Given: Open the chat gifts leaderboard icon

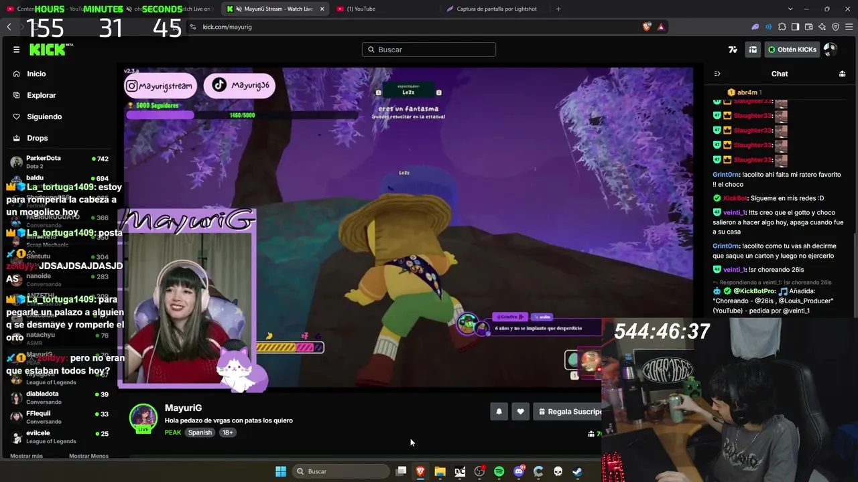Looking at the screenshot, I should 842,74.
